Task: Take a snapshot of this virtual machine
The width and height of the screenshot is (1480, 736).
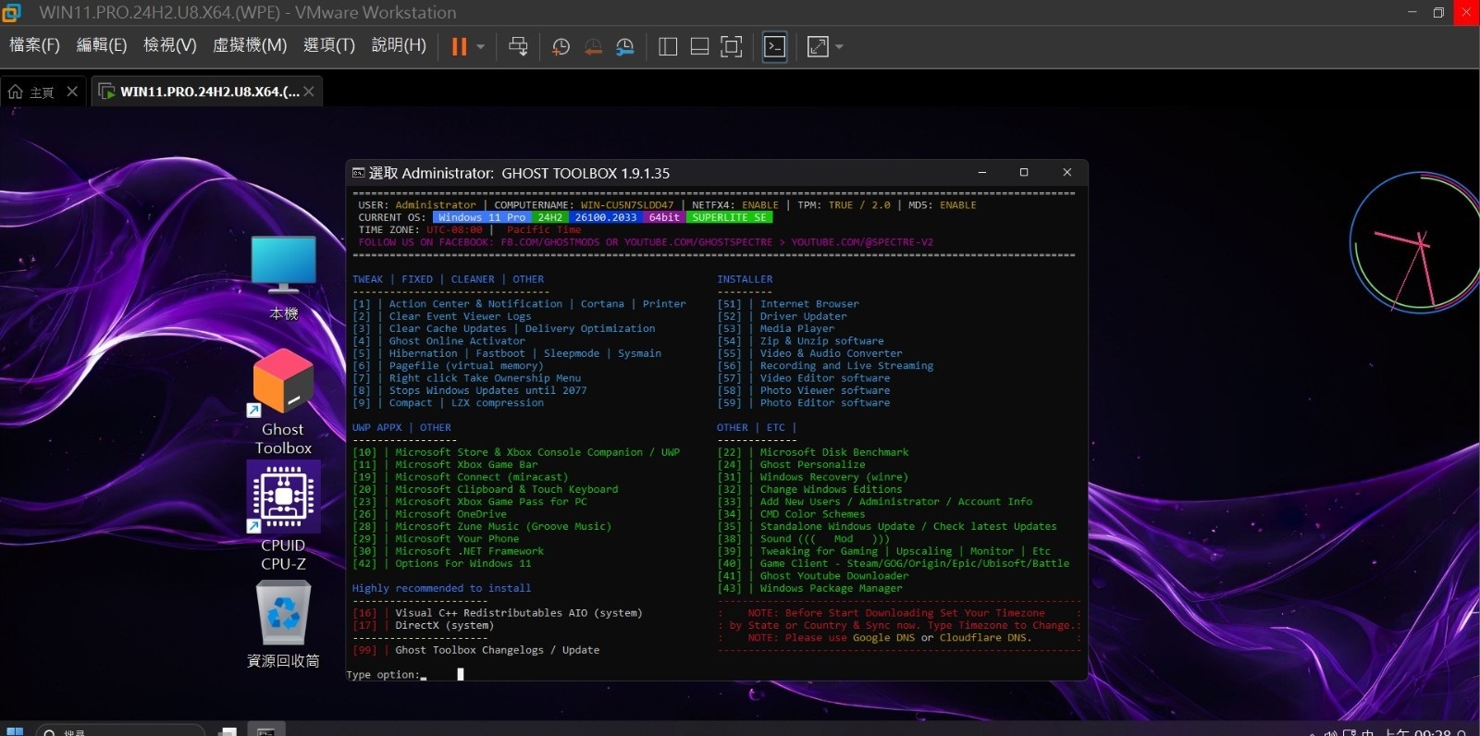Action: click(x=561, y=46)
